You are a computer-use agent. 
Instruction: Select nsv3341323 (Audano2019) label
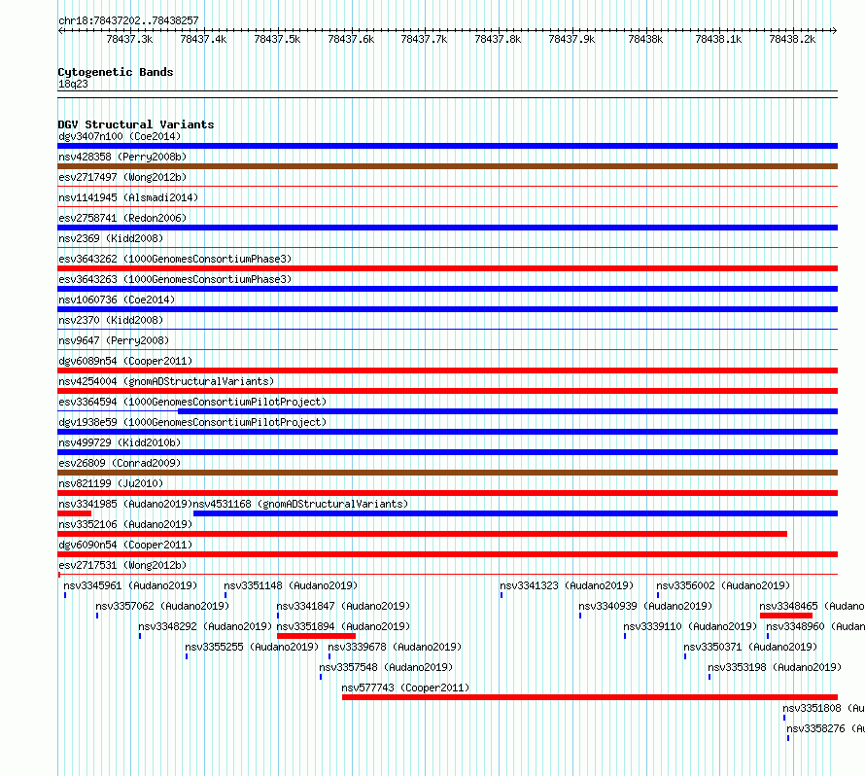point(567,585)
